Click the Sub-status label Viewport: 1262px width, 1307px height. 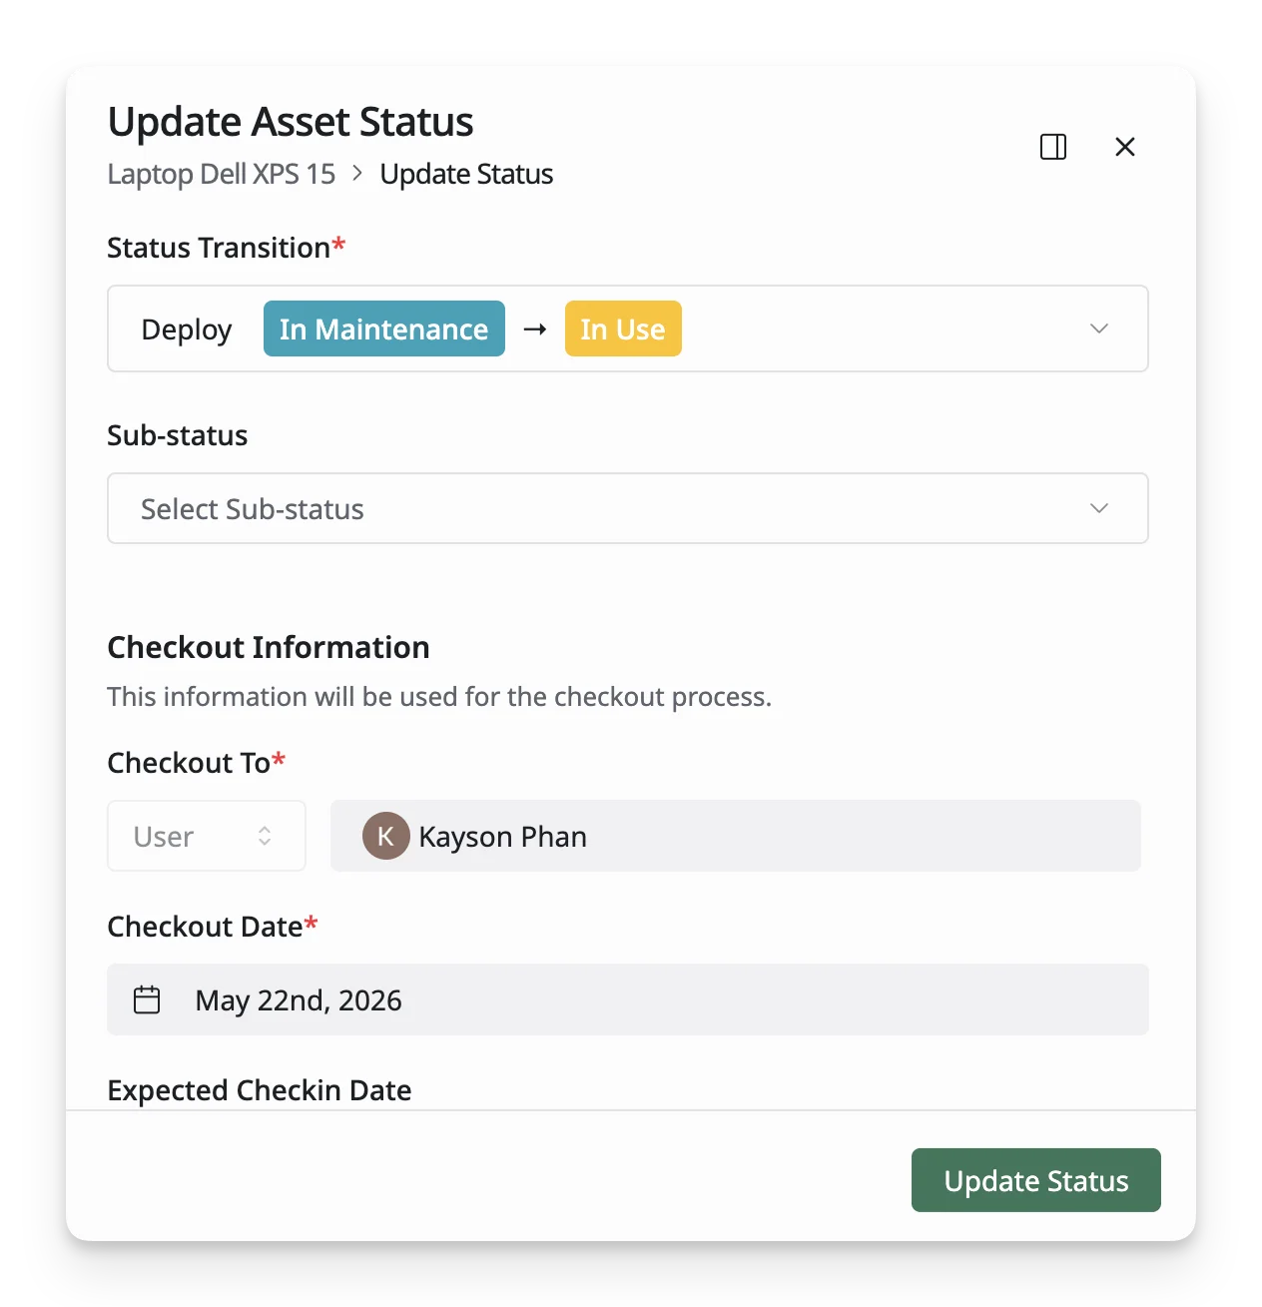coord(178,435)
